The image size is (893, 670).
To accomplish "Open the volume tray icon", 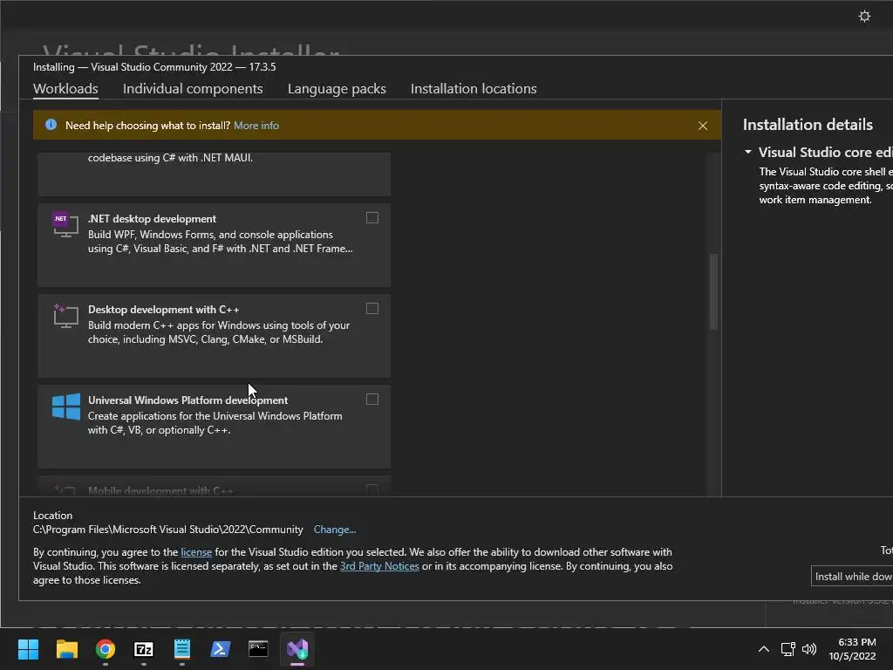I will [x=808, y=649].
